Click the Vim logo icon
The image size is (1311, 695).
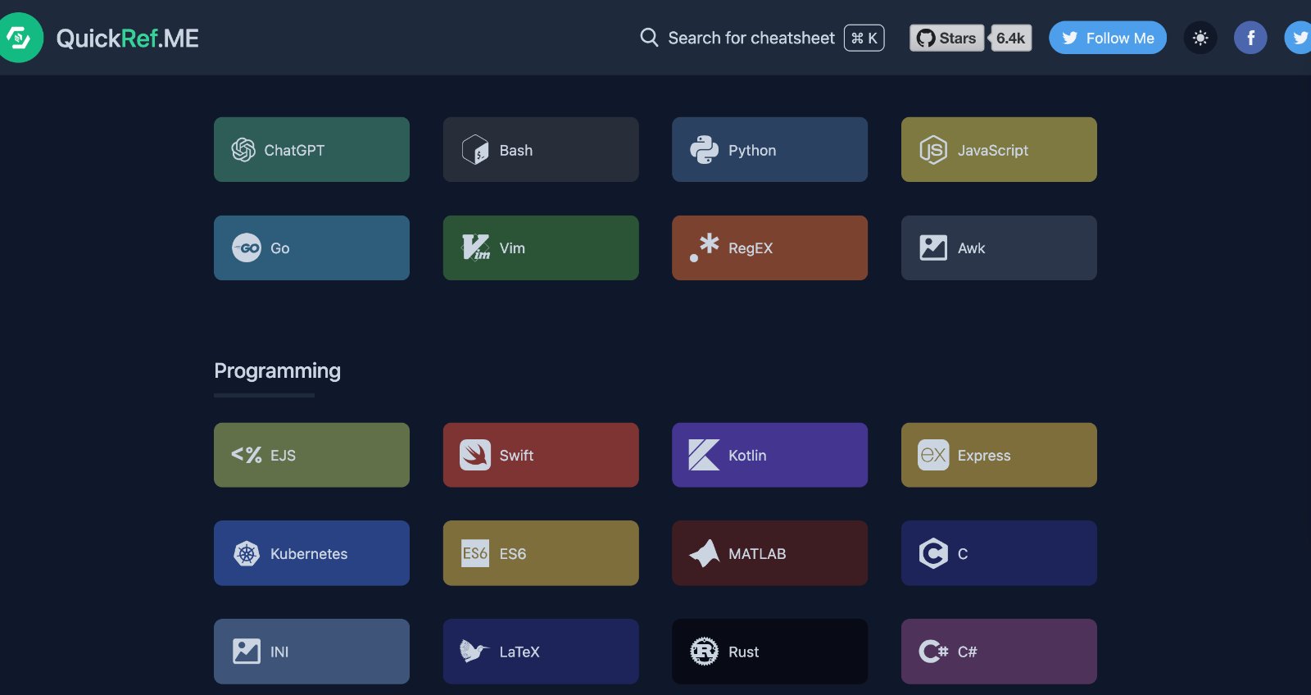[x=475, y=248]
